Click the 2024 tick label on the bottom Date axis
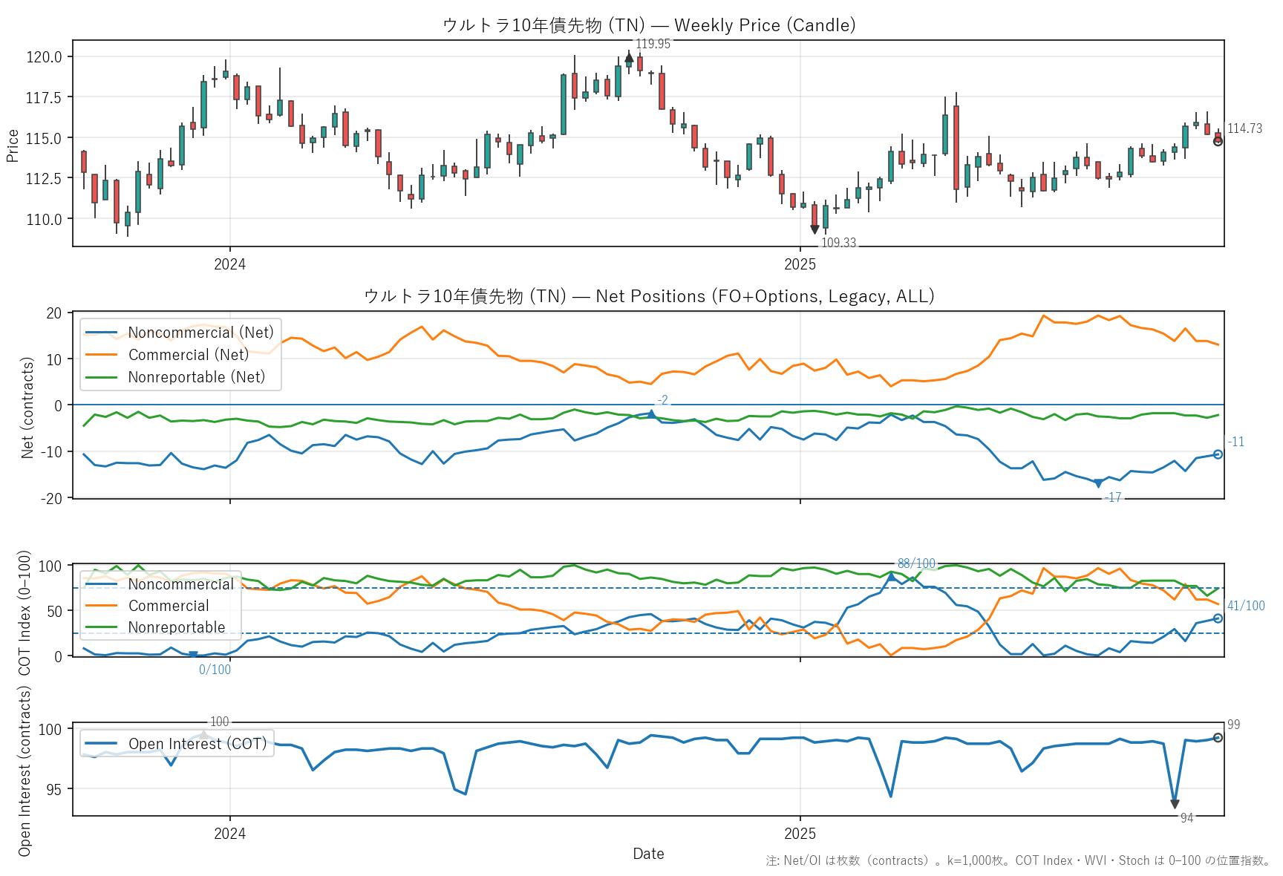This screenshot has width=1283, height=876. coord(229,834)
